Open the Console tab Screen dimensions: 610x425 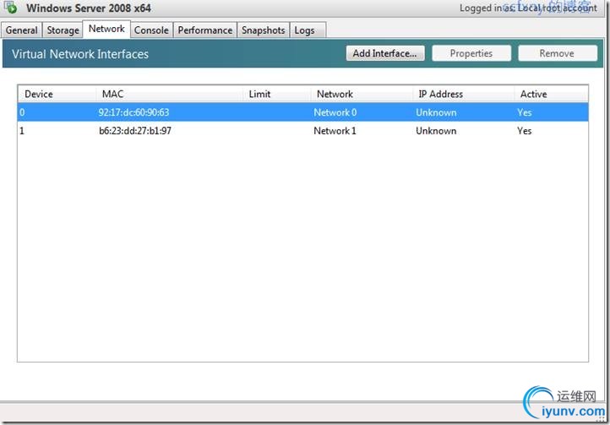[x=151, y=30]
